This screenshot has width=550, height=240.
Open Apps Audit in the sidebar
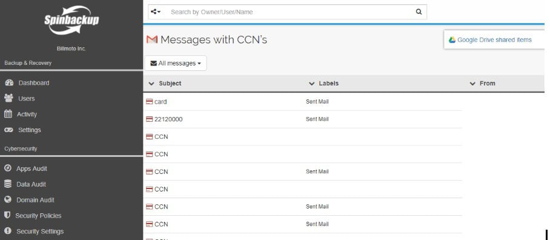pyautogui.click(x=31, y=168)
